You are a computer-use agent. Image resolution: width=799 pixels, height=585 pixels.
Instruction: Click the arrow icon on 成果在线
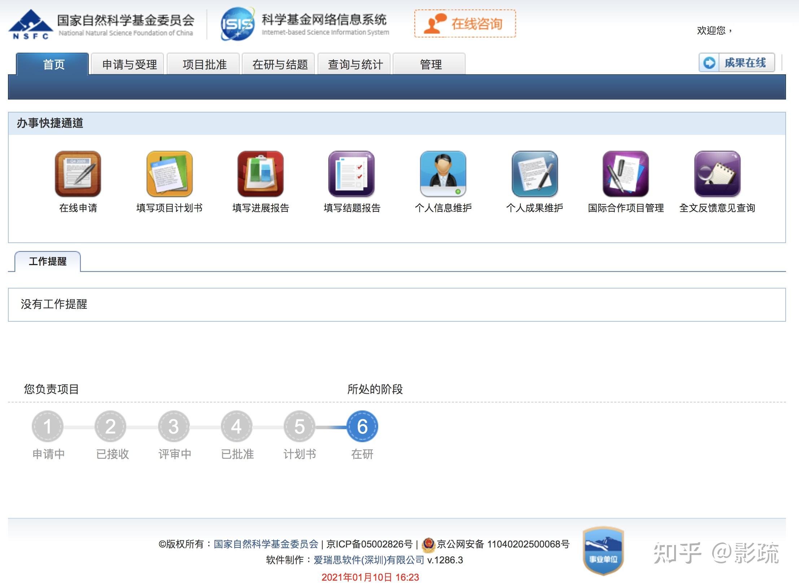point(709,63)
